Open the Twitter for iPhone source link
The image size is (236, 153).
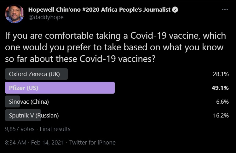92,143
